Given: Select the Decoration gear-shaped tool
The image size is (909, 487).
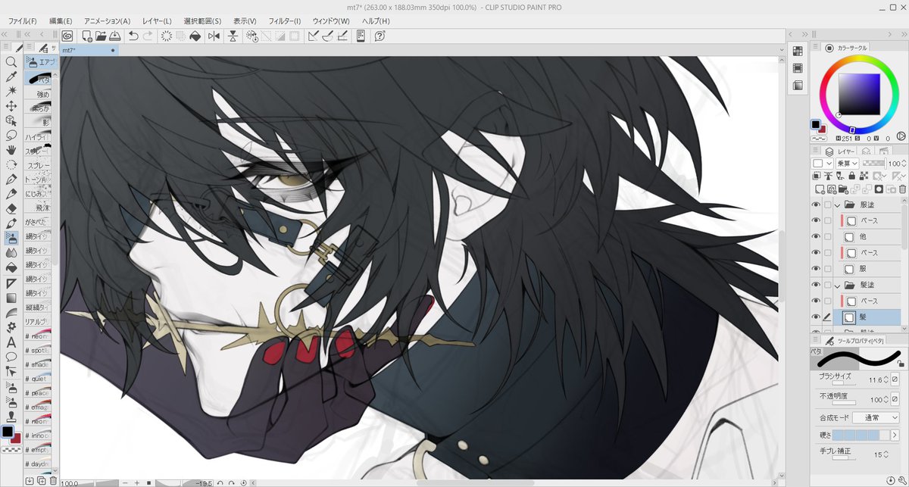Looking at the screenshot, I should (11, 326).
